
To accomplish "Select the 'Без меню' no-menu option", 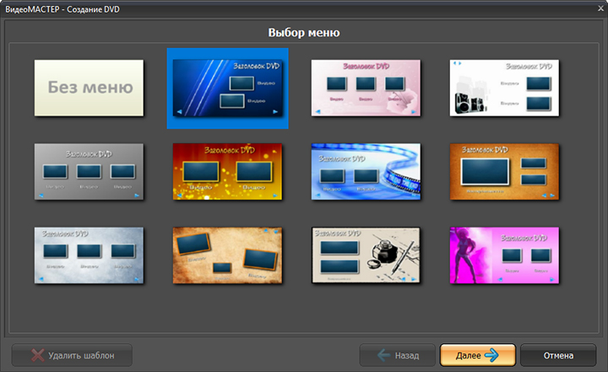I will click(89, 88).
